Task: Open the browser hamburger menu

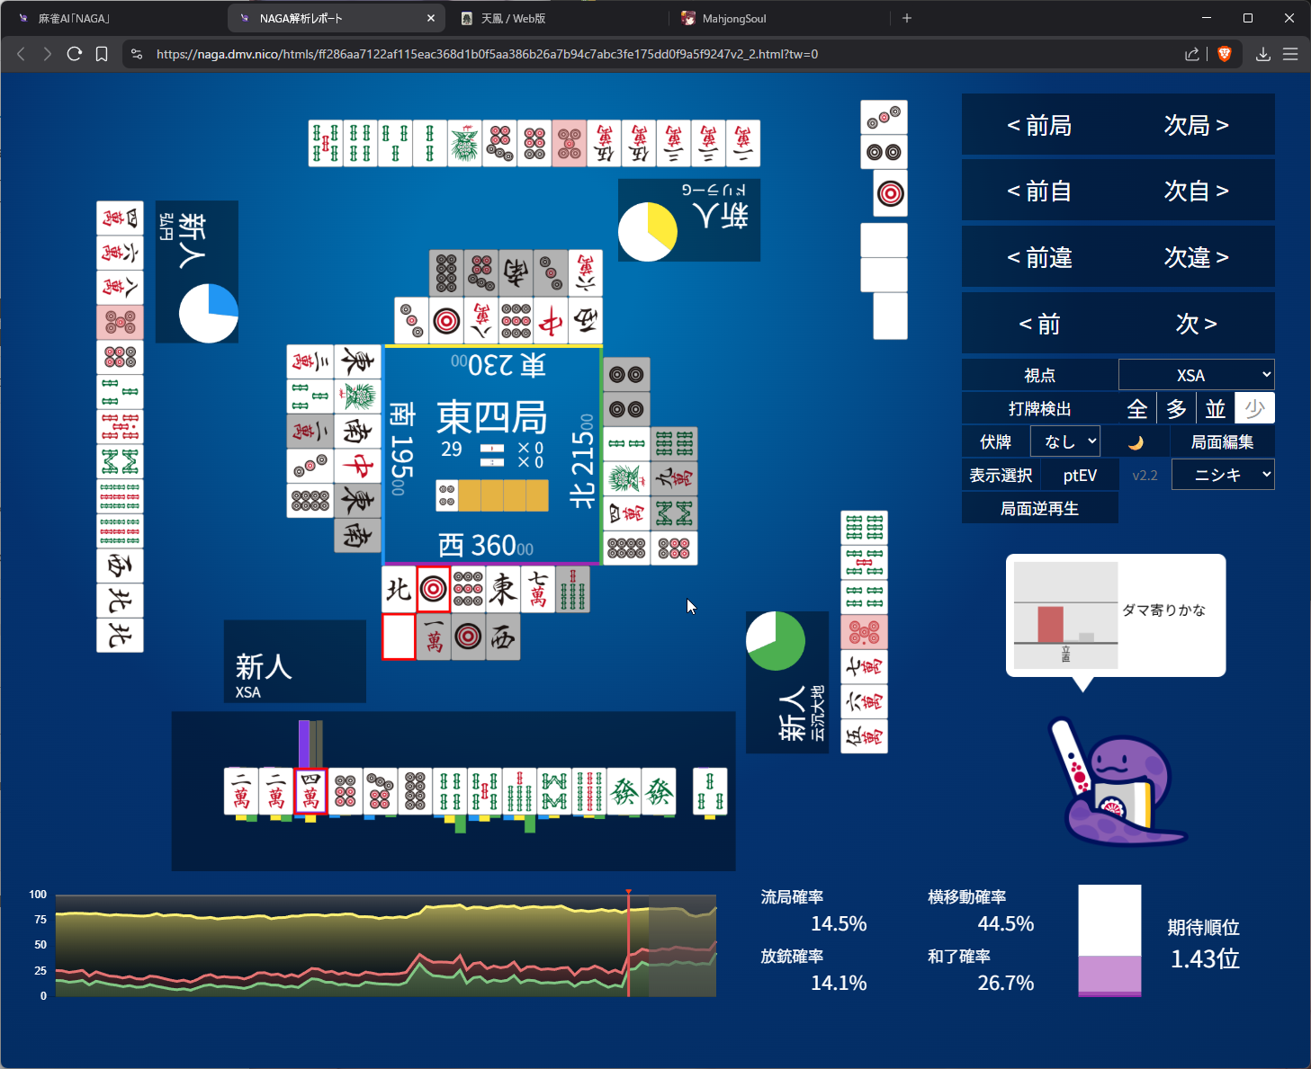Action: (x=1290, y=54)
